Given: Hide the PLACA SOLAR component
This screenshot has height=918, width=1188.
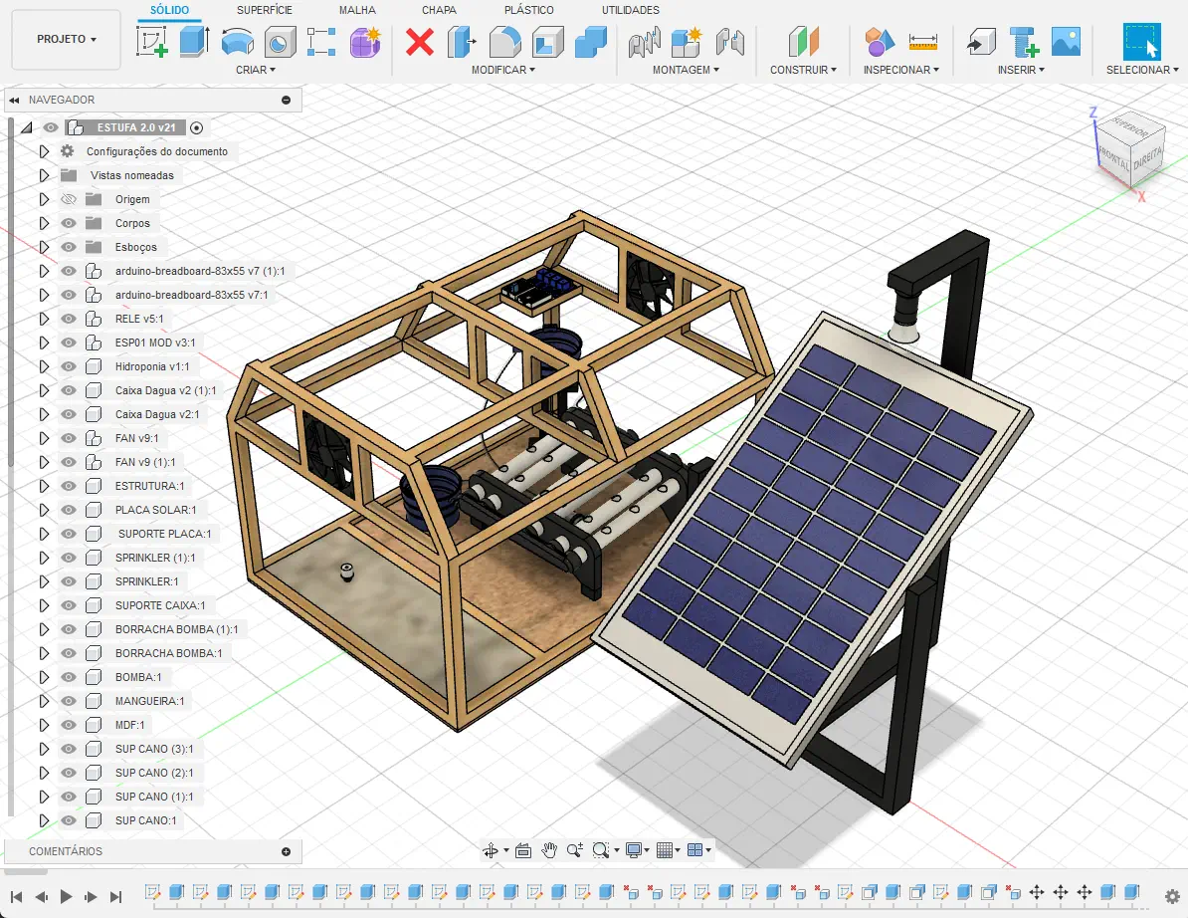Looking at the screenshot, I should click(x=69, y=510).
